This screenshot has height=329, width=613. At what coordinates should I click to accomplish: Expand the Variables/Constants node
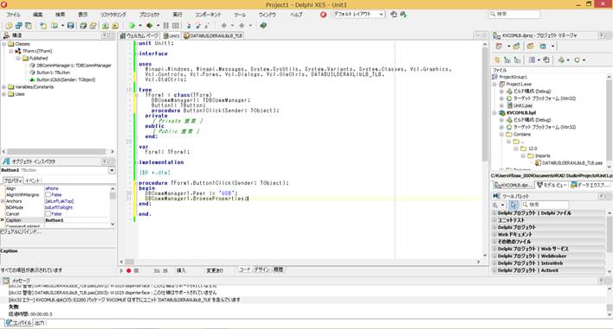(x=4, y=87)
